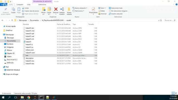This screenshot has height=100, width=178.
Task: Select the description text document
Action: click(60, 58)
